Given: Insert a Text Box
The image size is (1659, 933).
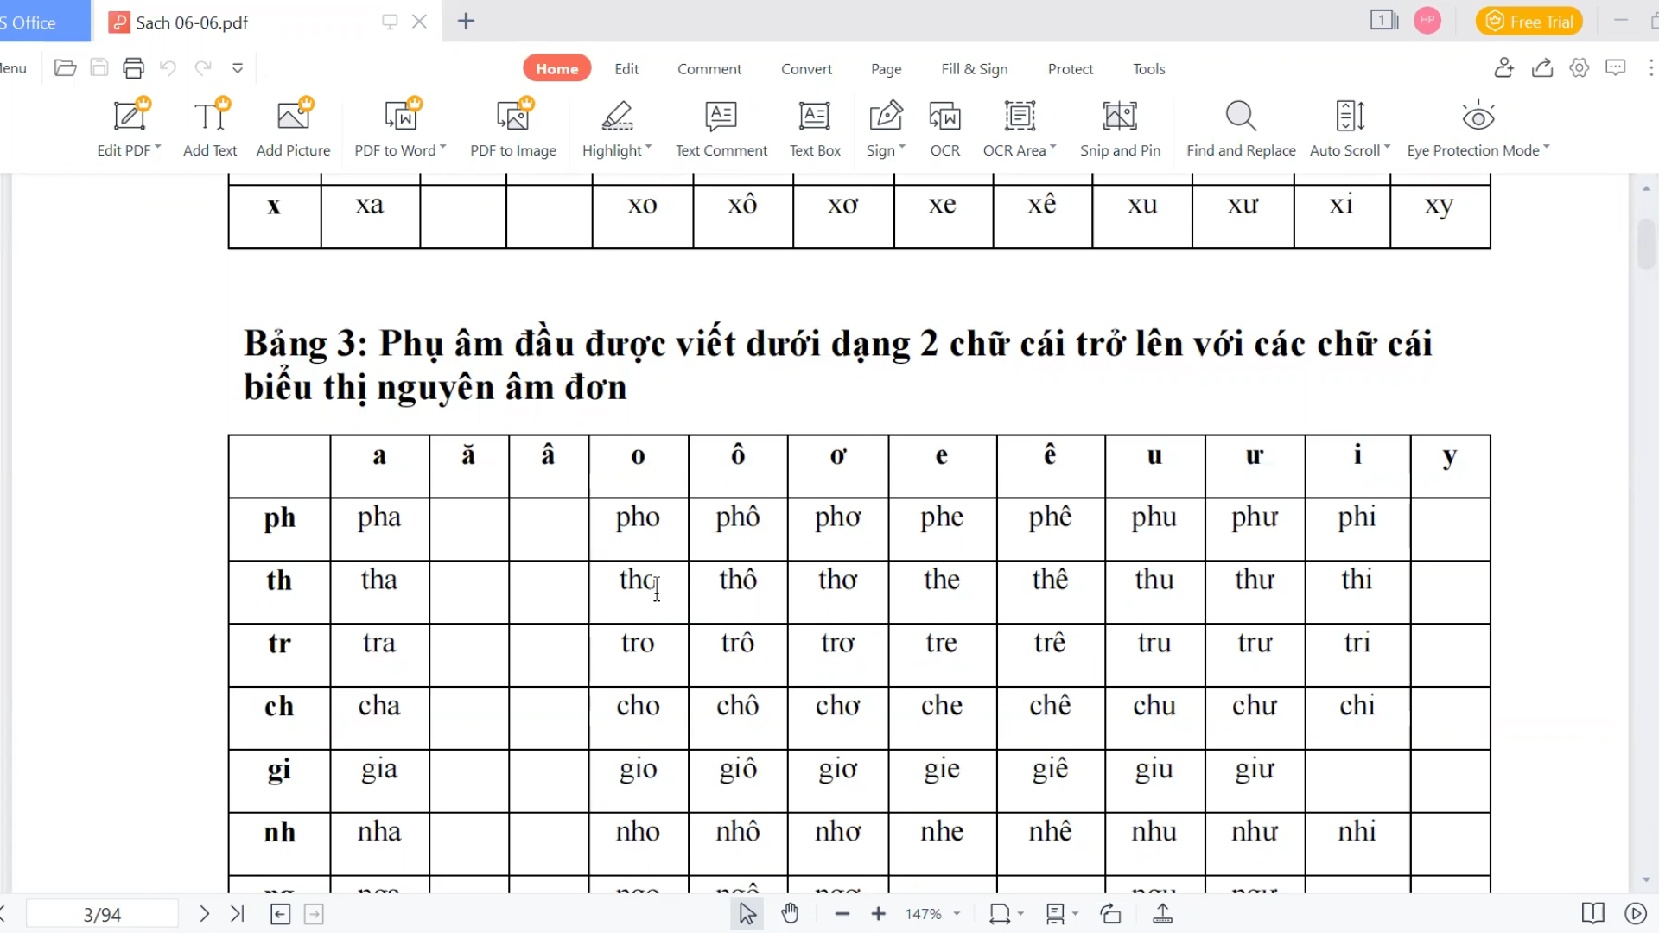Looking at the screenshot, I should (814, 125).
